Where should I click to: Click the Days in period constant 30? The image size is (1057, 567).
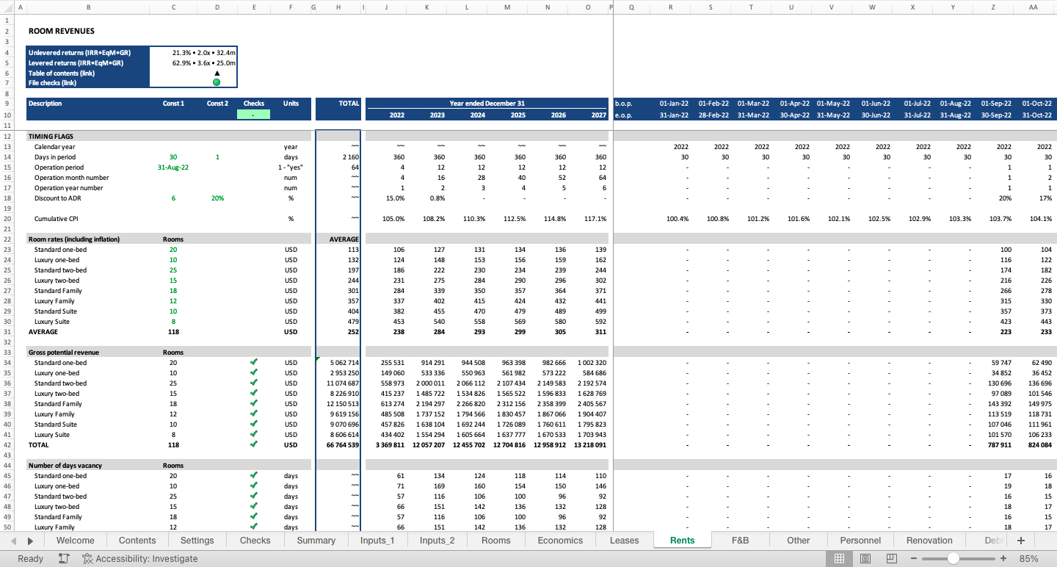(x=173, y=157)
